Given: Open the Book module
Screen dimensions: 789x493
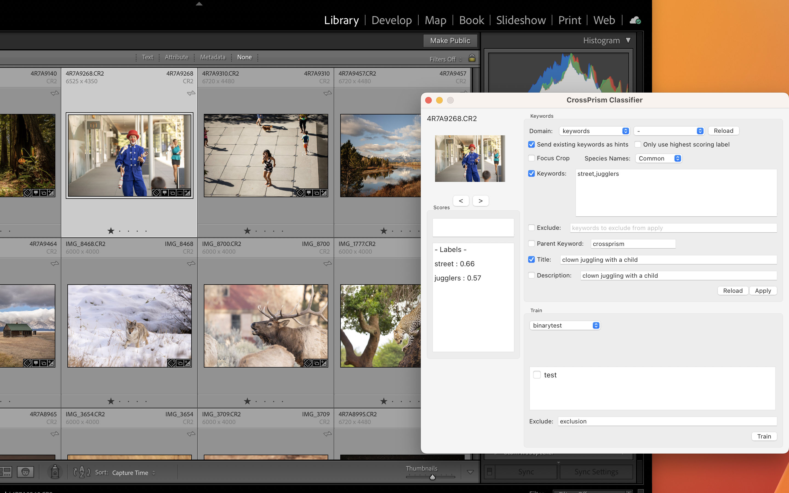Looking at the screenshot, I should tap(471, 20).
